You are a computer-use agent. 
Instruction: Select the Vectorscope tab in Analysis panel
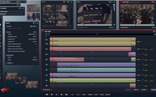[12, 11]
